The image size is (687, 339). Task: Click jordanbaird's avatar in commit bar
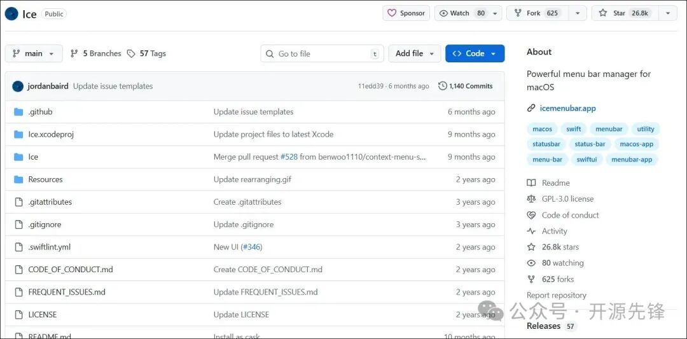[18, 86]
